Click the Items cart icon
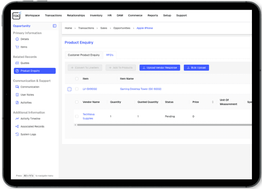262x189 pixels. click(17, 47)
